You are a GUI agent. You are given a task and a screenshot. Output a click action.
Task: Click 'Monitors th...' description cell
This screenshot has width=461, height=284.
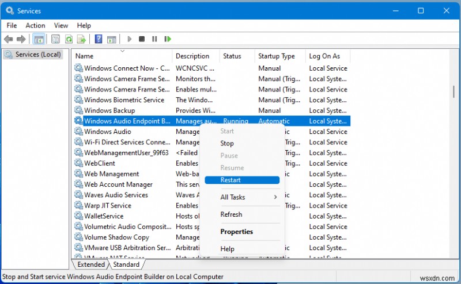pyautogui.click(x=195, y=79)
